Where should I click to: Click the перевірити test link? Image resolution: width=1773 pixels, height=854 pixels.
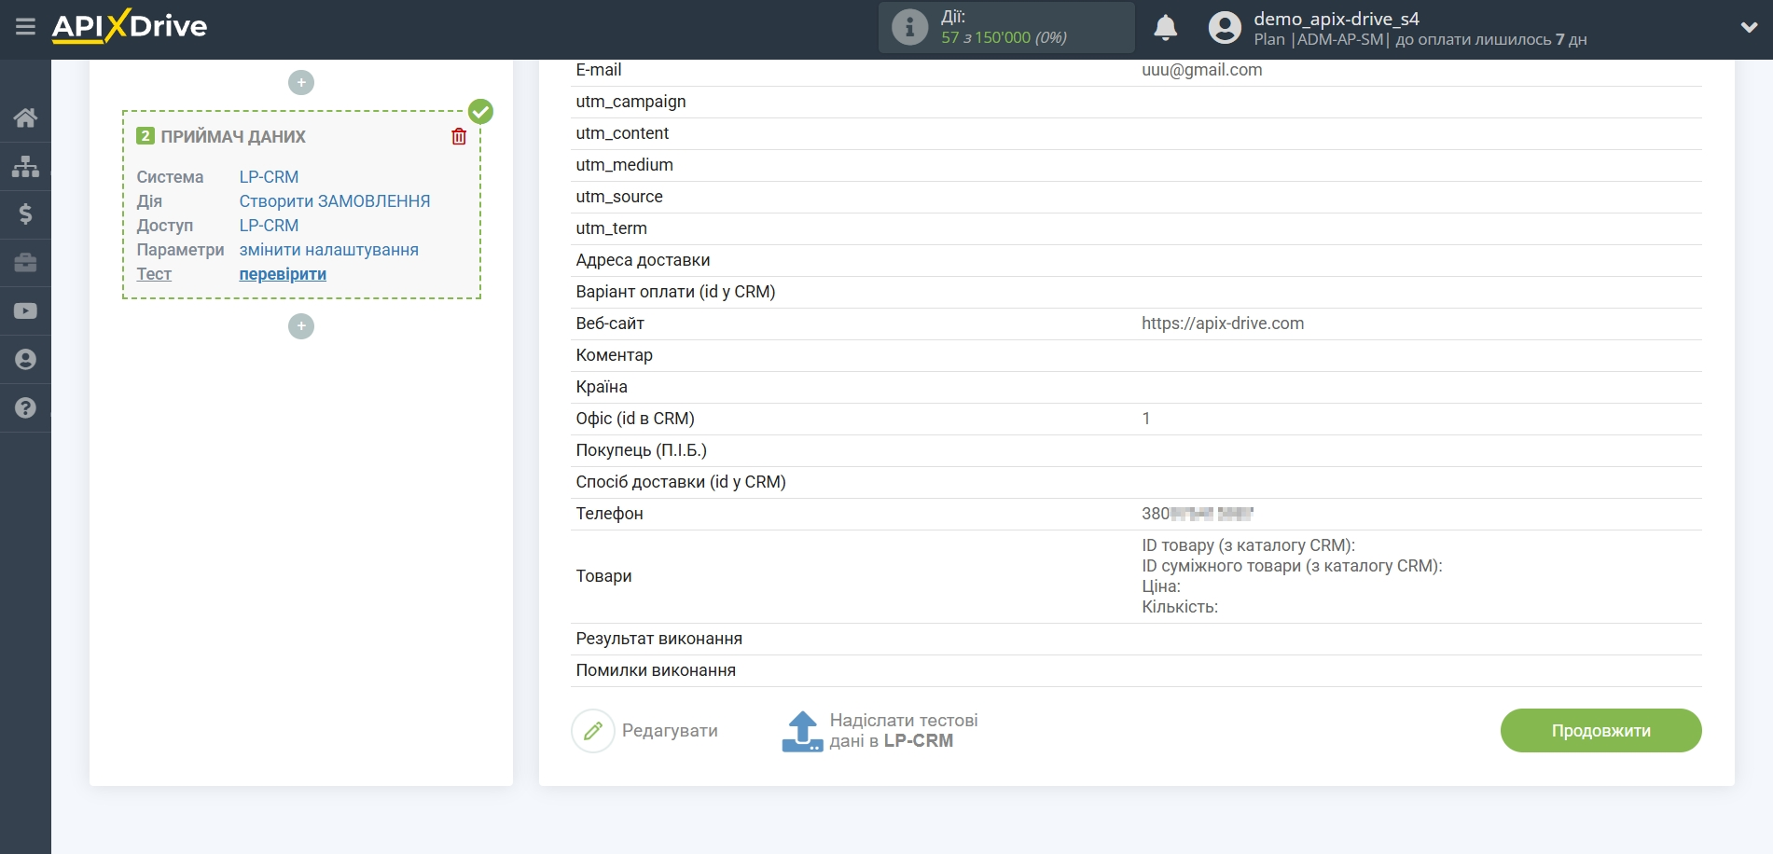[283, 274]
